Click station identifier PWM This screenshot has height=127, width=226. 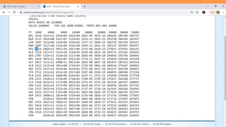coord(31,46)
